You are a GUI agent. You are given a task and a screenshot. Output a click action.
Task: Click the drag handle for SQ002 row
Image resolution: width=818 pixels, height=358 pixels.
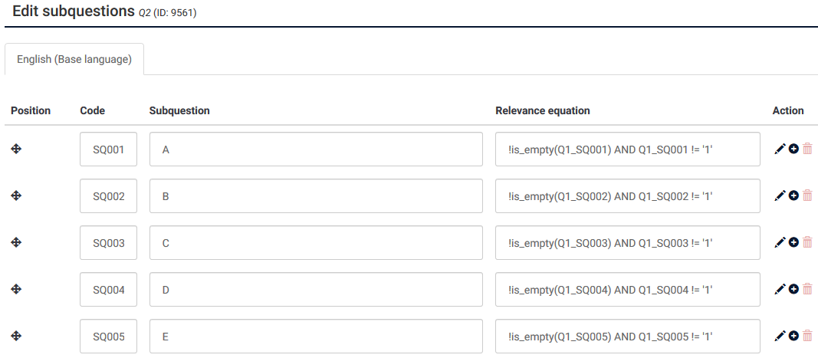(16, 196)
